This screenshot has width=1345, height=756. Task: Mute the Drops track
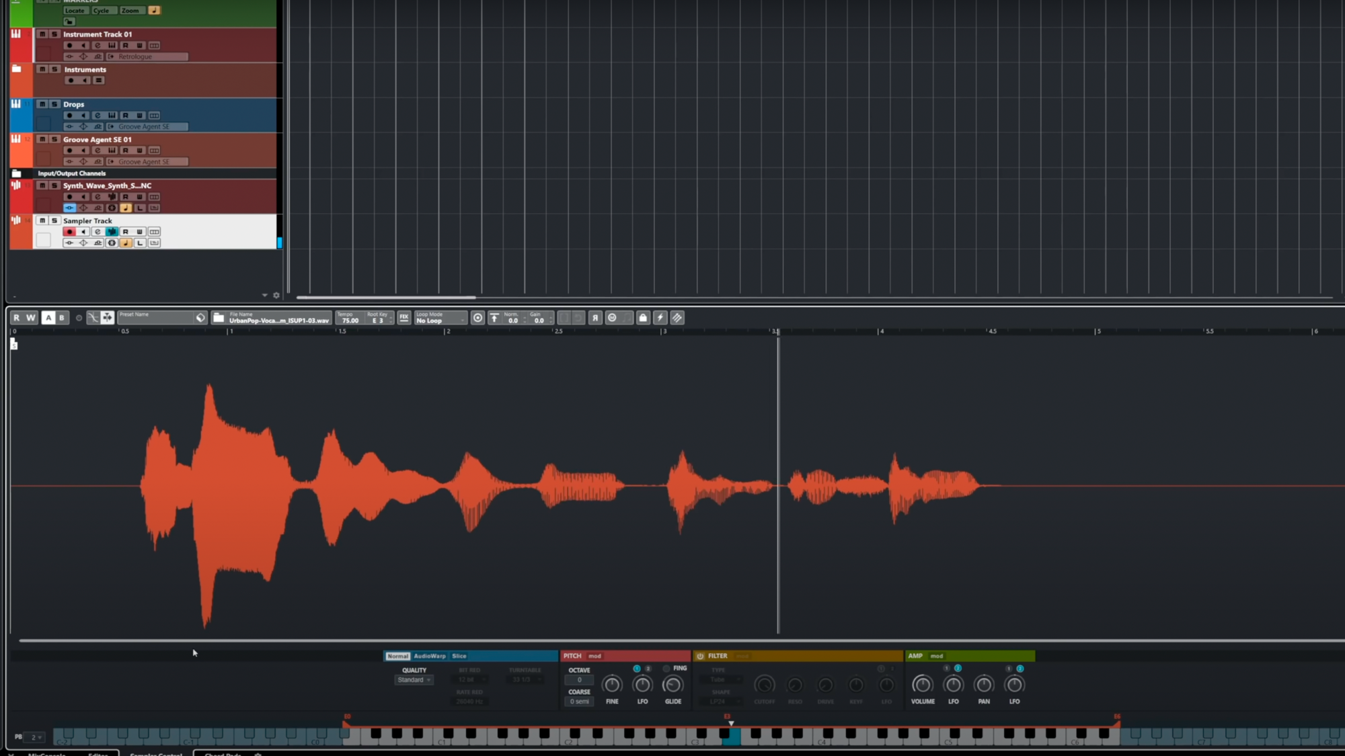point(42,104)
